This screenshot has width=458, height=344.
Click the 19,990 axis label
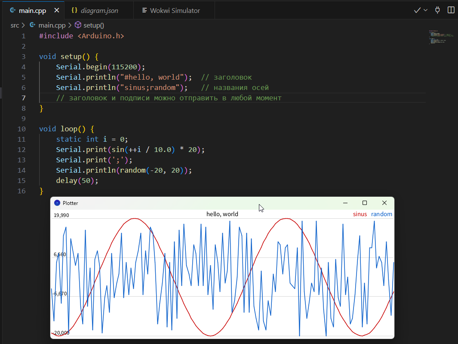(61, 215)
